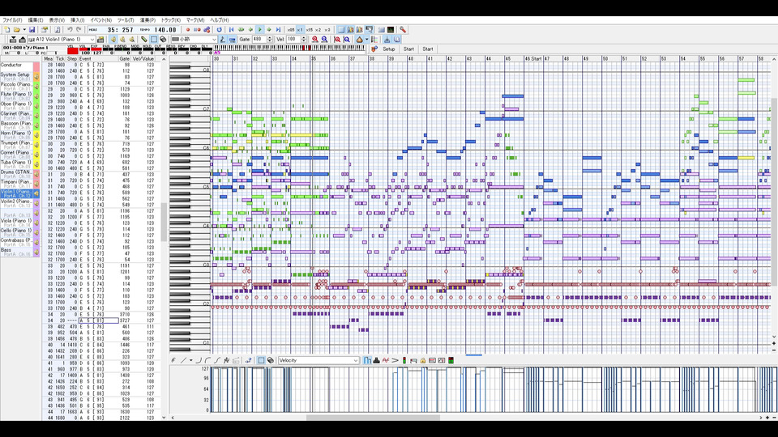Click the wrench settings icon in top toolbar
This screenshot has height=437, width=778.
tap(403, 30)
